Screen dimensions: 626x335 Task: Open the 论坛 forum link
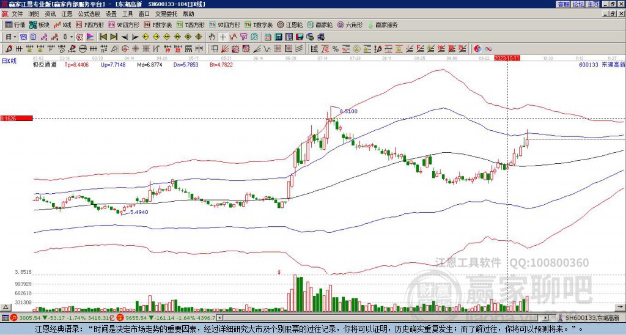[578, 4]
